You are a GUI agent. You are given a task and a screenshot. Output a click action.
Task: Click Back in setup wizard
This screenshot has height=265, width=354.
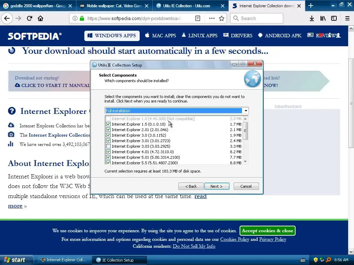[x=191, y=186]
